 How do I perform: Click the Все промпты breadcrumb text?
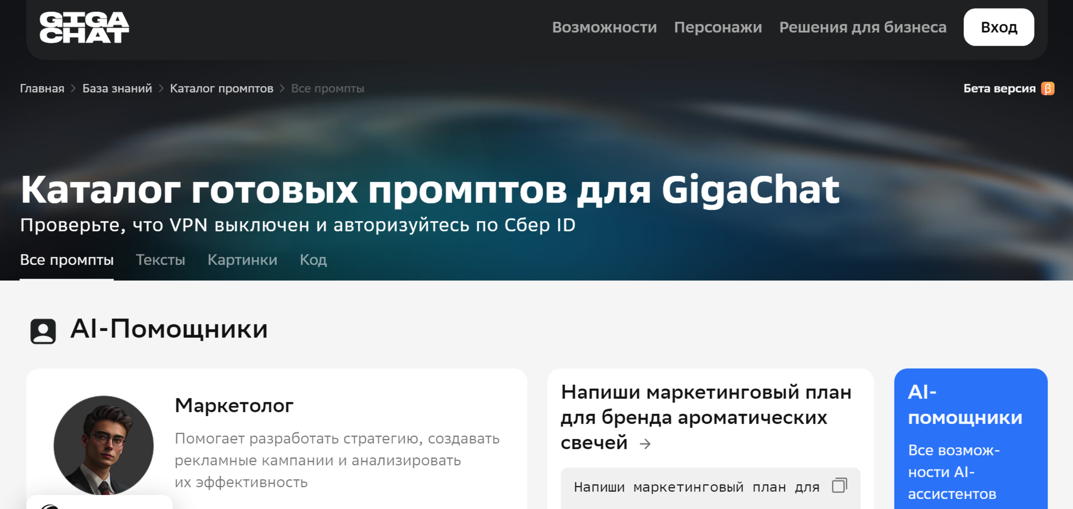[328, 88]
